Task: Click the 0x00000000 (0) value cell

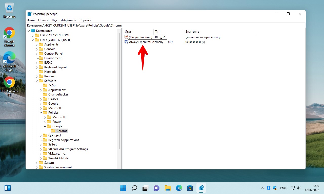Action: pyautogui.click(x=195, y=42)
